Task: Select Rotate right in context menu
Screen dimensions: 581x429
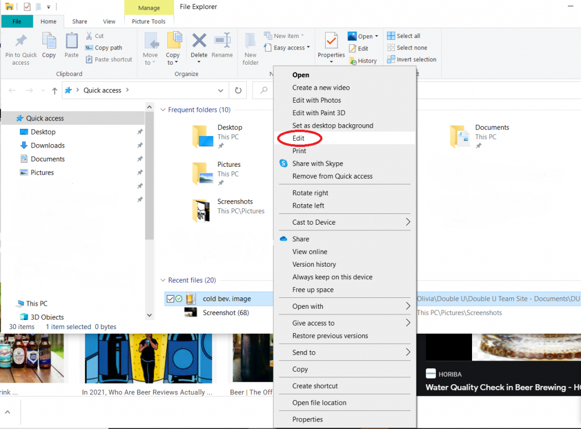Action: (310, 193)
